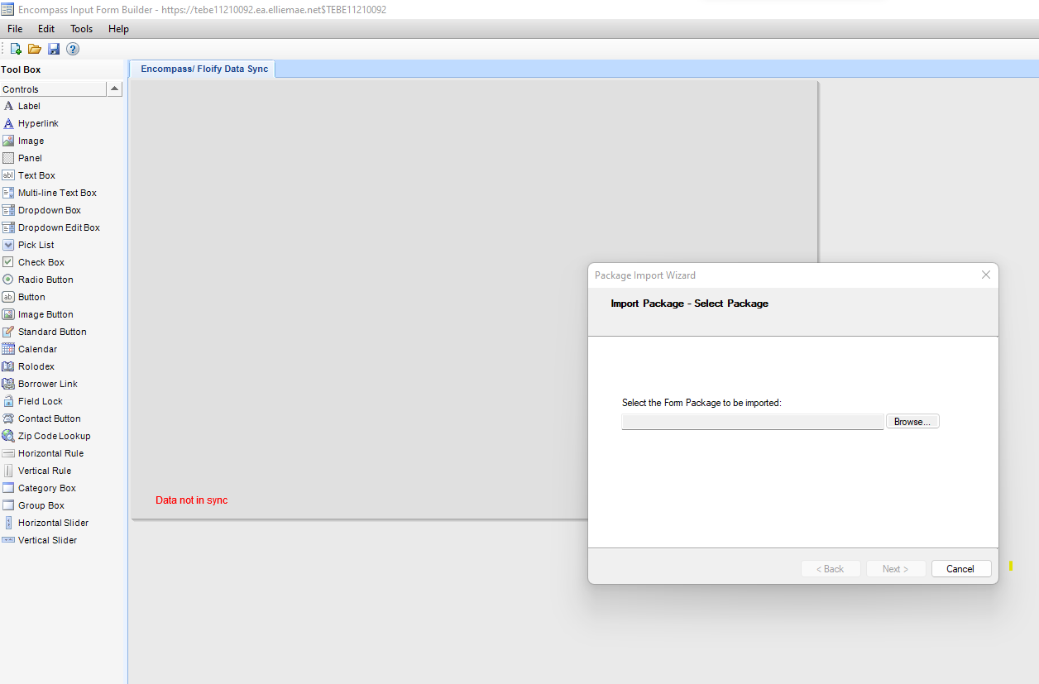1039x684 pixels.
Task: Click the Form Package path field
Action: [x=752, y=422]
